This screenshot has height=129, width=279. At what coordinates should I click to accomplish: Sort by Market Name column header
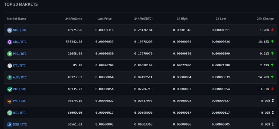(17, 18)
